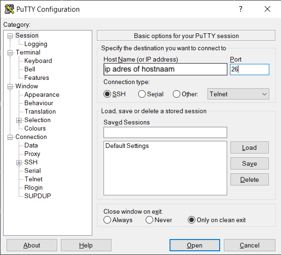The image size is (281, 255).
Task: Click the Load button
Action: click(x=249, y=147)
